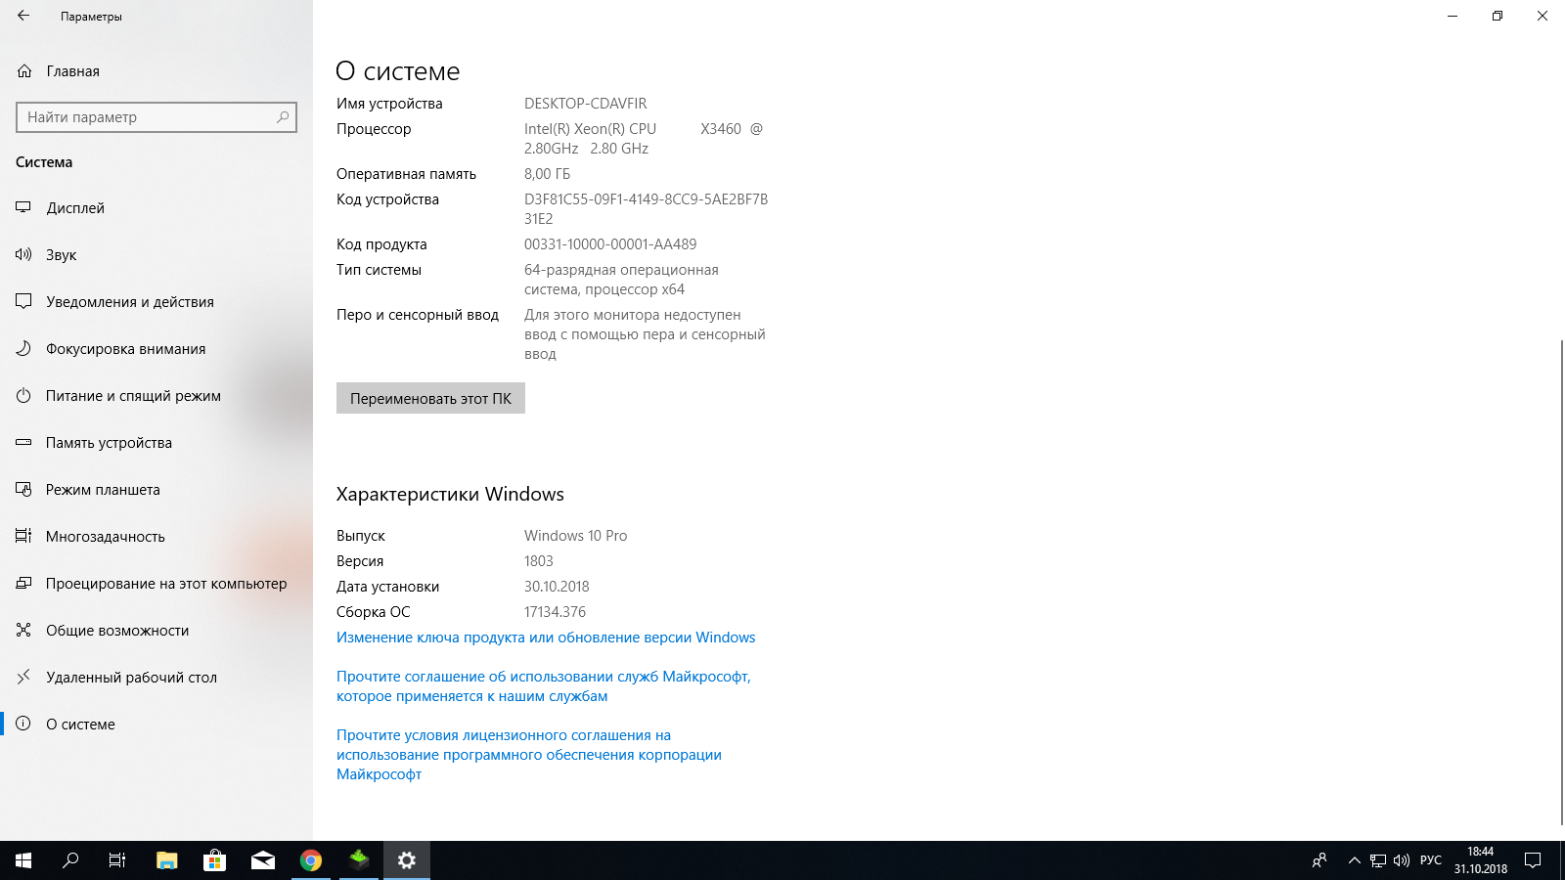Launch Google Chrome from taskbar

tap(311, 860)
